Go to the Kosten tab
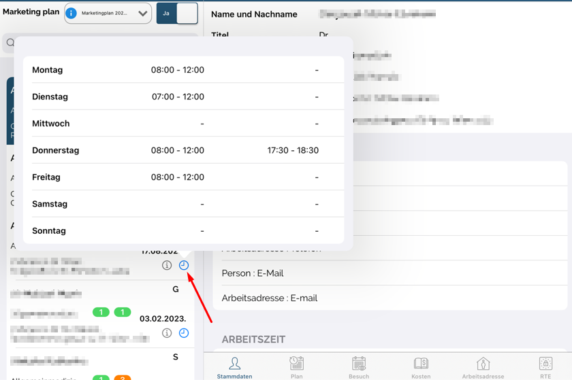Viewport: 572px width, 380px height. pyautogui.click(x=421, y=367)
